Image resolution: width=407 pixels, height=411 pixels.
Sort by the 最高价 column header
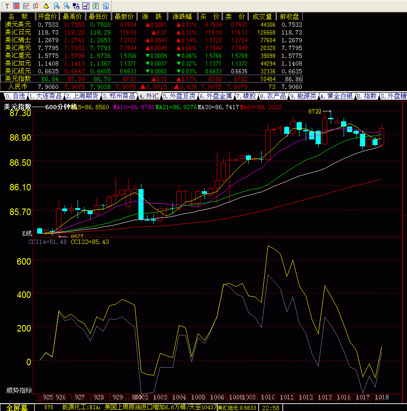72,16
